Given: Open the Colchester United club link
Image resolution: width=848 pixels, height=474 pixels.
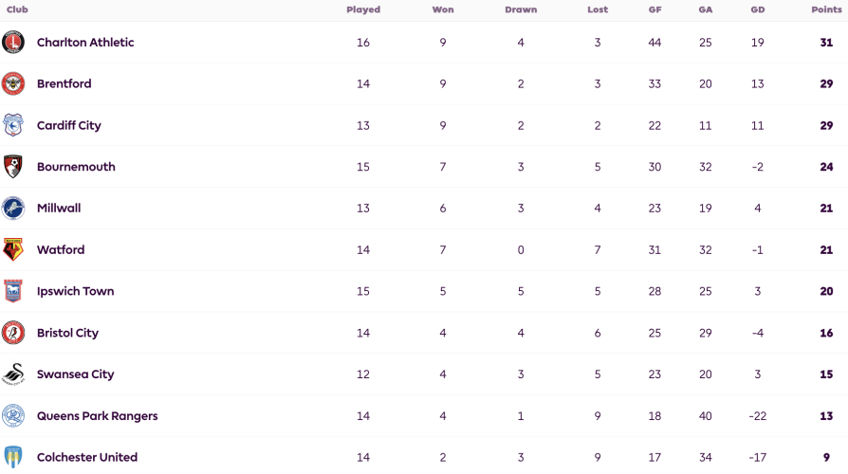Looking at the screenshot, I should click(x=87, y=457).
